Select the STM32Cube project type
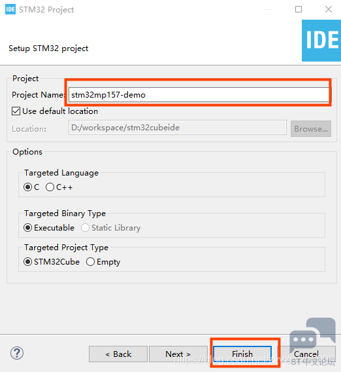This screenshot has height=372, width=341. coord(27,262)
